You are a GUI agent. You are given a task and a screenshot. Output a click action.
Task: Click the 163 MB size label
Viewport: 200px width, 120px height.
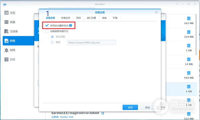pyautogui.click(x=189, y=23)
